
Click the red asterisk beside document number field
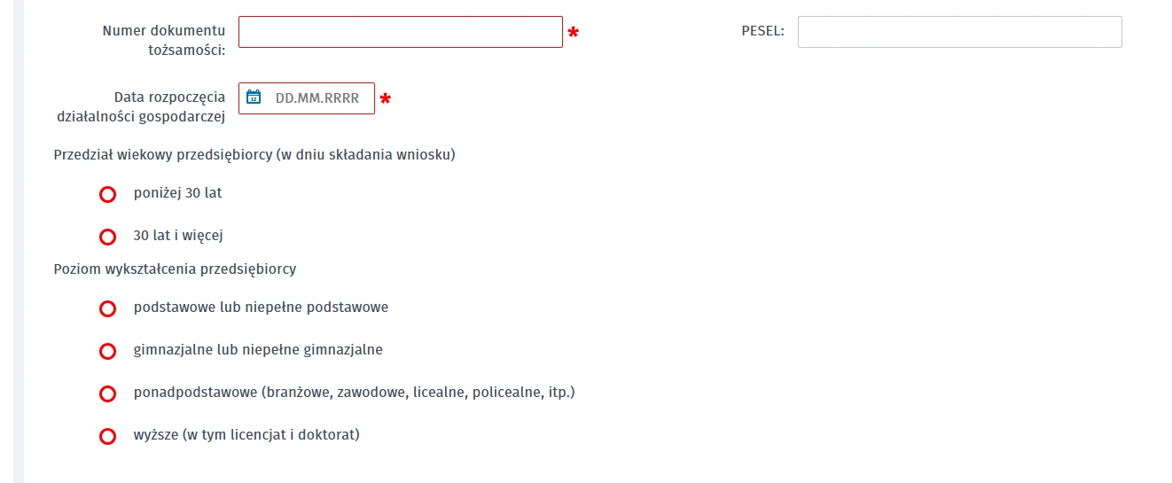[574, 33]
